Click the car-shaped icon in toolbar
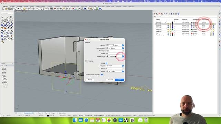Viewport: 221px width, 124px height. click(x=55, y=9)
